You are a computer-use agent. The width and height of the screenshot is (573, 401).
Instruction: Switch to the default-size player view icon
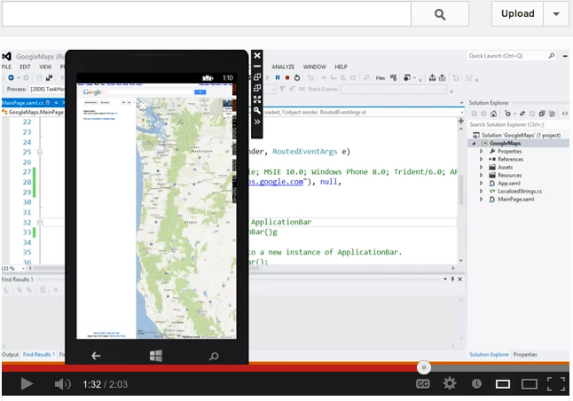(x=503, y=384)
